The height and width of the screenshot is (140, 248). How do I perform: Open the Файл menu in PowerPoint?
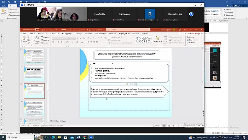pyautogui.click(x=23, y=34)
